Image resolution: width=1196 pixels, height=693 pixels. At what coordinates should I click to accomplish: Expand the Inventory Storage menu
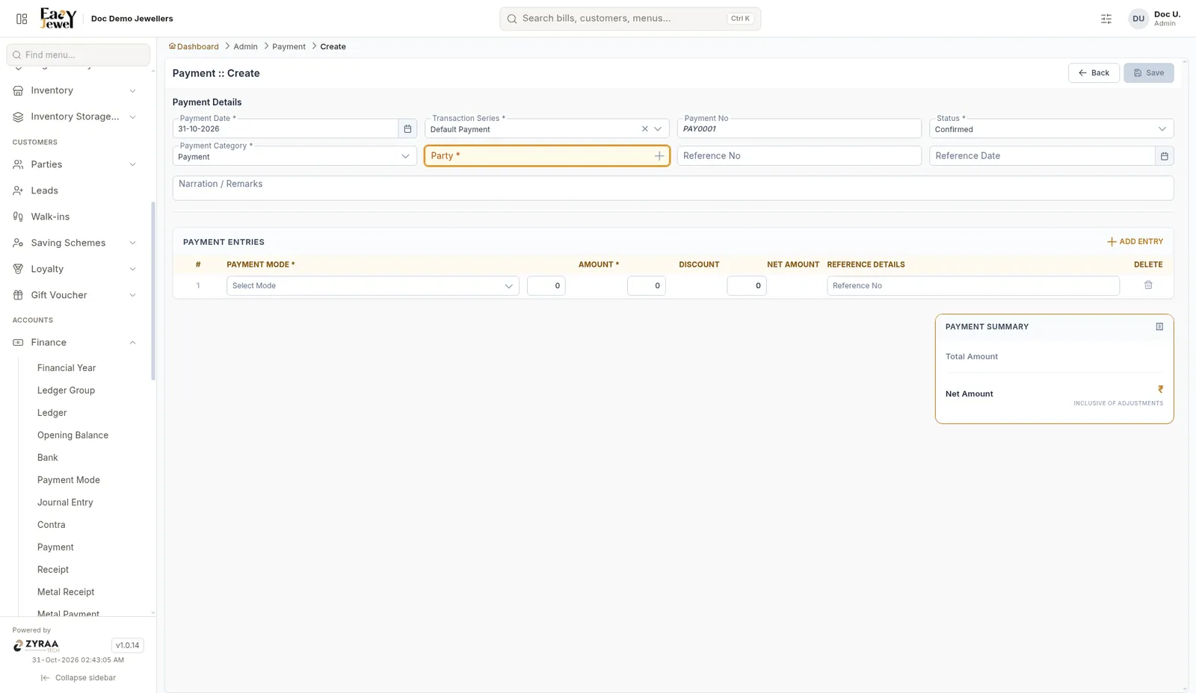[x=132, y=116]
